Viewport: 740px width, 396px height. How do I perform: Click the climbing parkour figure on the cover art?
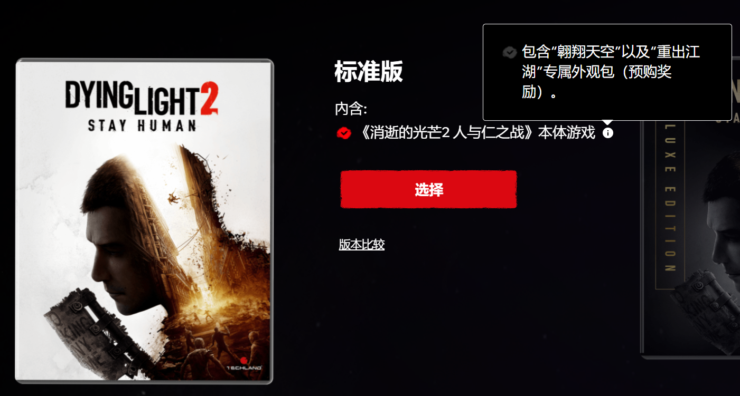tap(173, 198)
